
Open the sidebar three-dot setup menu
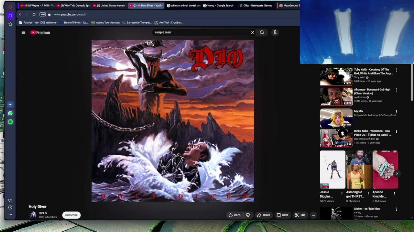pyautogui.click(x=10, y=214)
